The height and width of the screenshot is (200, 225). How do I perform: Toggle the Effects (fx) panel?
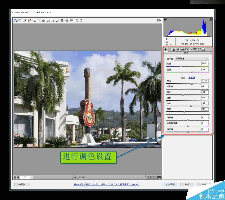pos(191,49)
